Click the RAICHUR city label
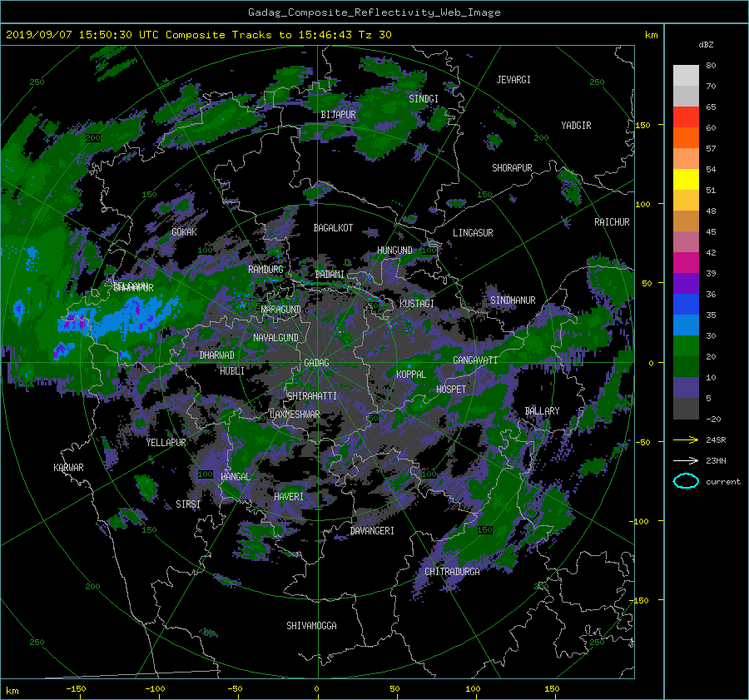Image resolution: width=749 pixels, height=700 pixels. coord(612,222)
